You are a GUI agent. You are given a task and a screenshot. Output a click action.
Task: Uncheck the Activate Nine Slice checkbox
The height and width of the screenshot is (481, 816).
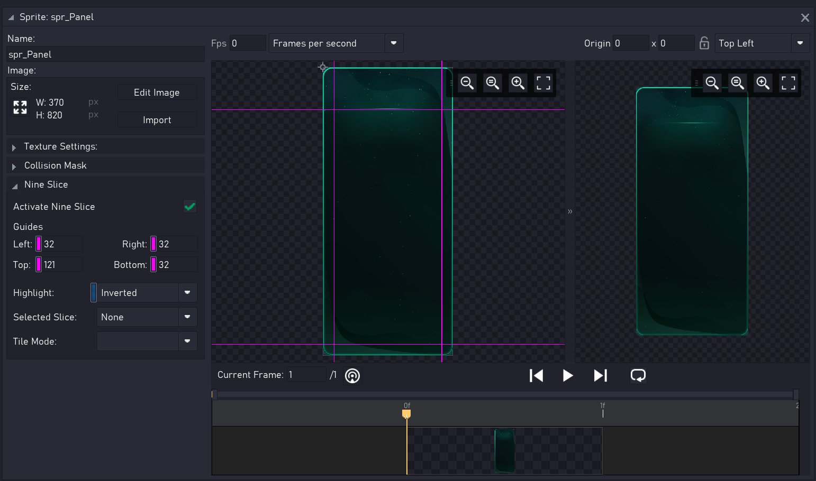[x=189, y=207]
